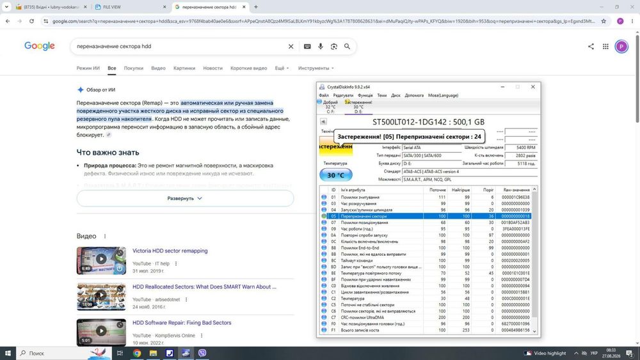Select the Застереження D: E: disk tab
The image size is (640, 360).
[x=358, y=107]
